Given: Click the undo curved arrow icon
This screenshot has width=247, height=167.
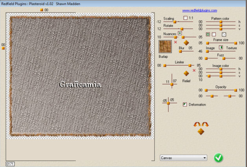Looking at the screenshot, I should point(197,124).
